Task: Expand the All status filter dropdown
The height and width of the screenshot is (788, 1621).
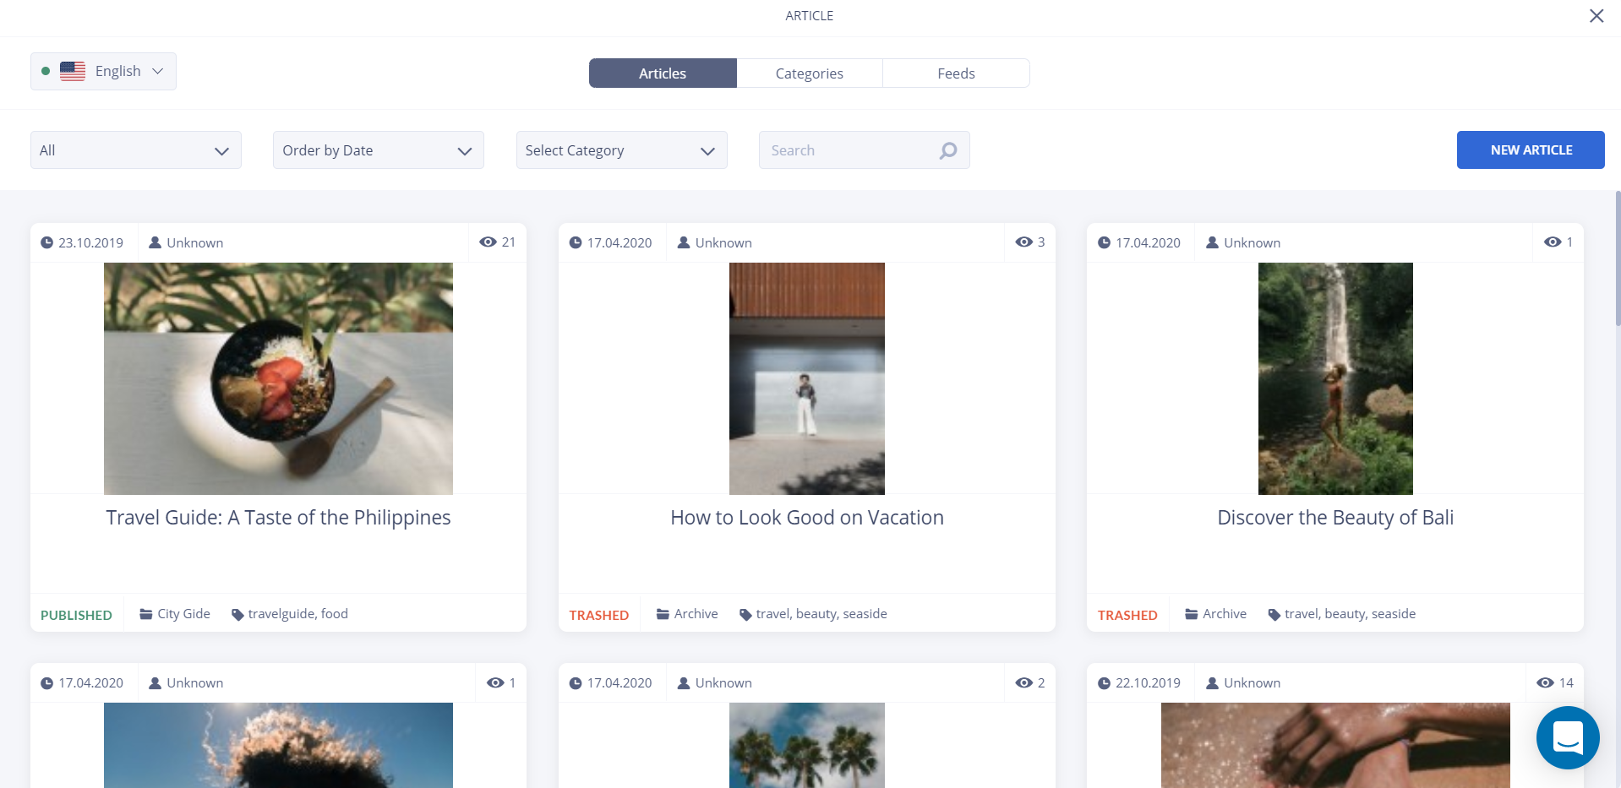Action: [136, 150]
